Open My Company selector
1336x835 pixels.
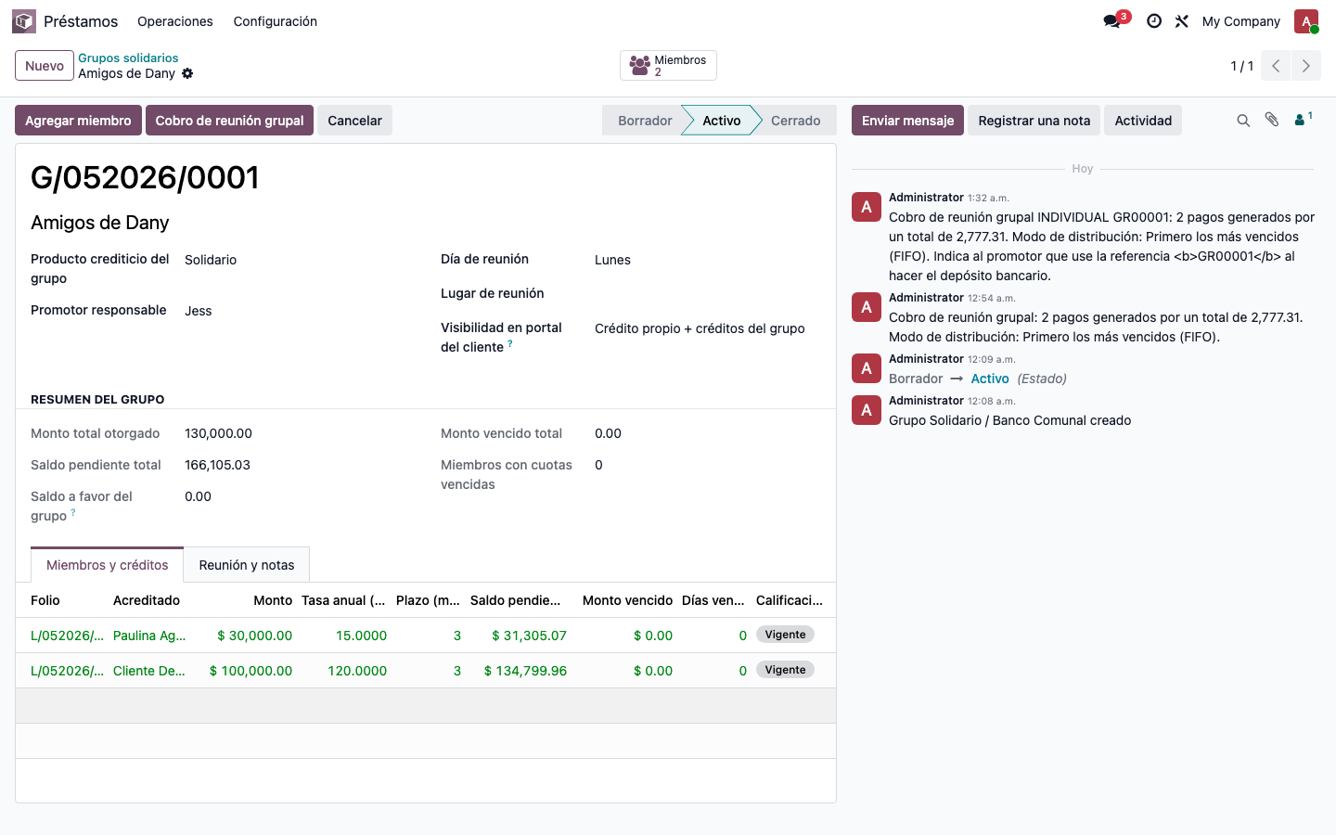pos(1241,21)
